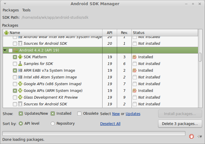205x144 pixels.
Task: Click the SDK Platform android icon
Action: 20,57
